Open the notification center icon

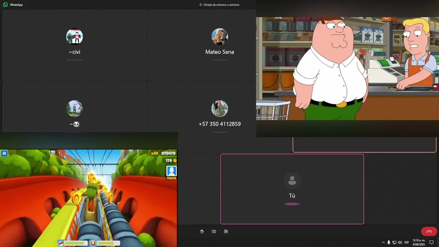point(432,242)
